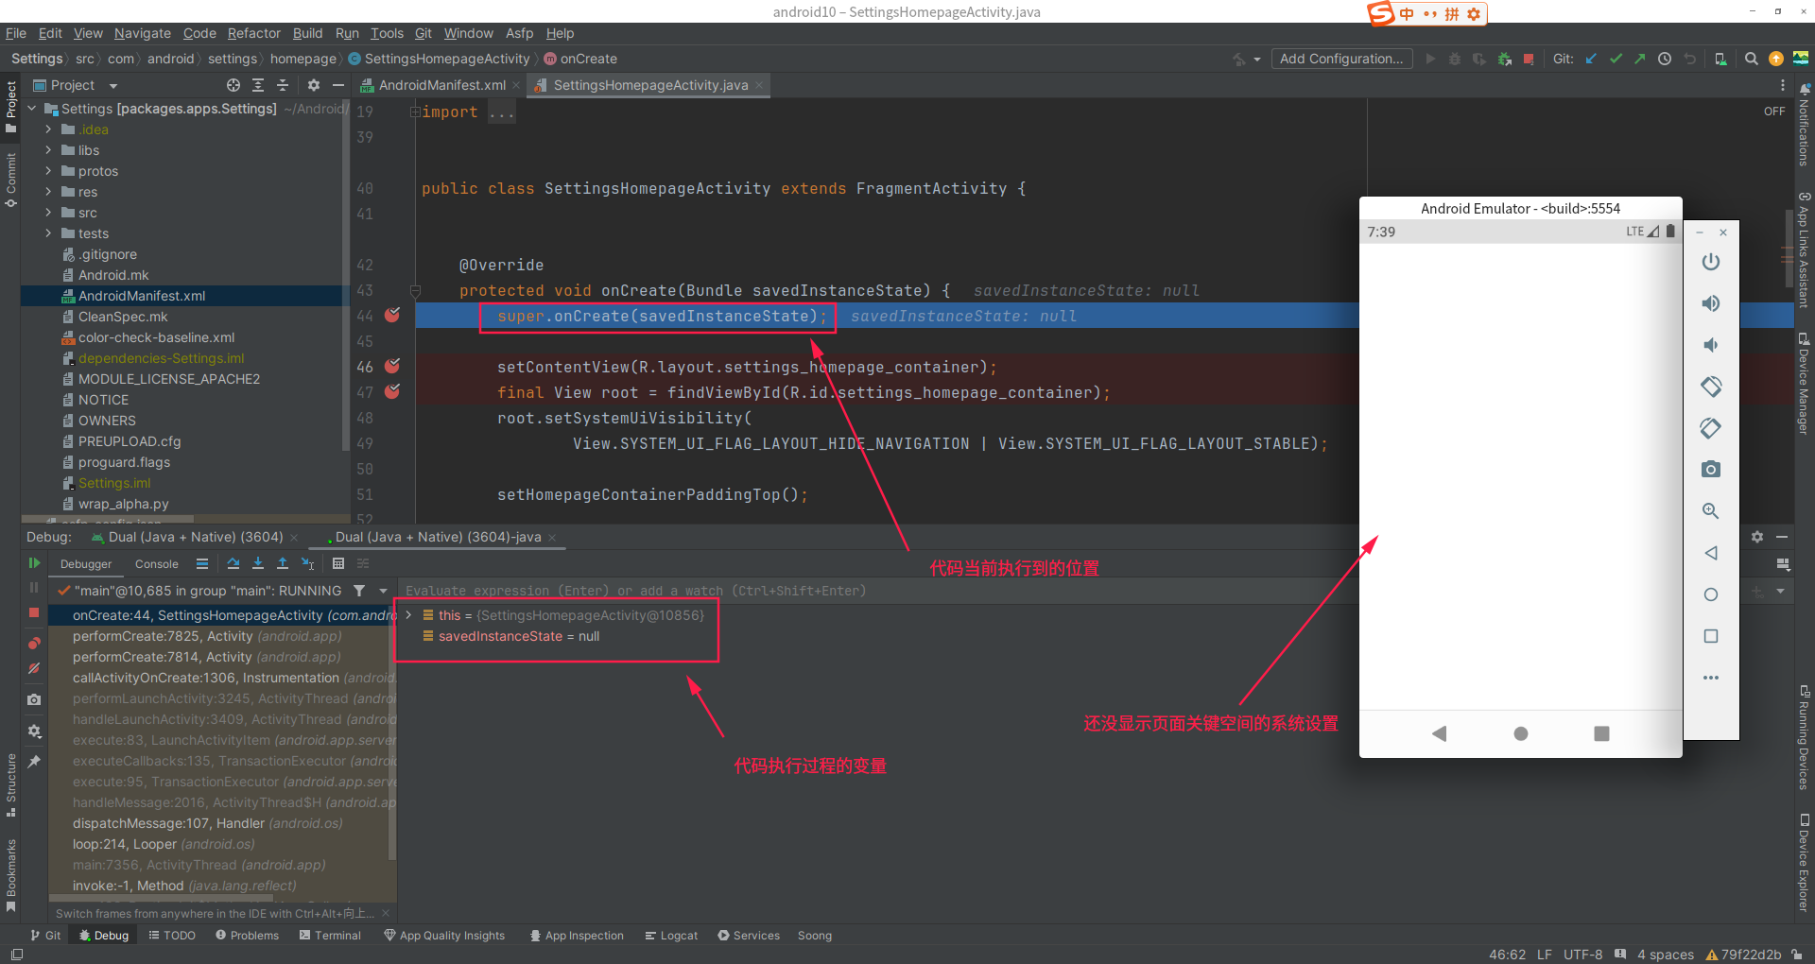The height and width of the screenshot is (964, 1815).
Task: Open the Refactor menu
Action: pos(253,33)
